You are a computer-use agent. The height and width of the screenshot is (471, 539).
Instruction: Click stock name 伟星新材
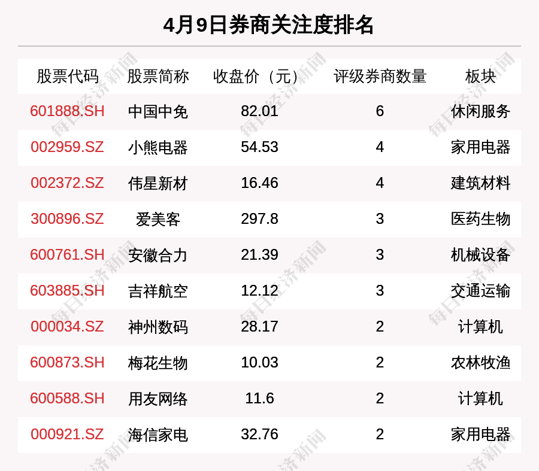pyautogui.click(x=158, y=183)
